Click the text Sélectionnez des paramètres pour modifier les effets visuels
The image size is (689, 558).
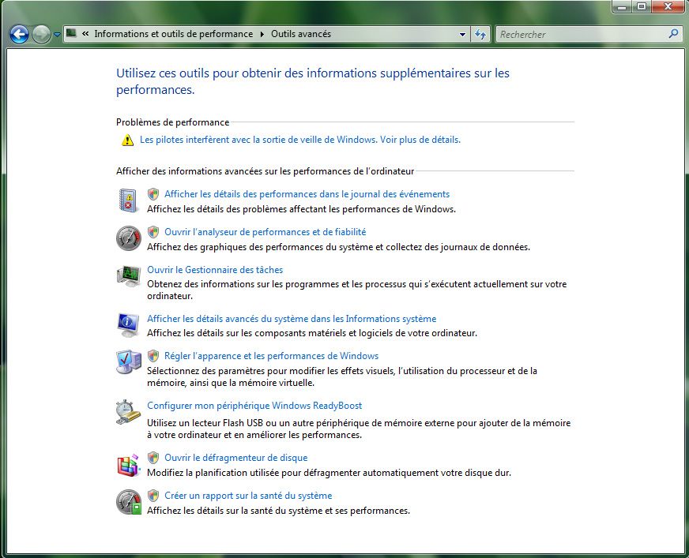(342, 376)
